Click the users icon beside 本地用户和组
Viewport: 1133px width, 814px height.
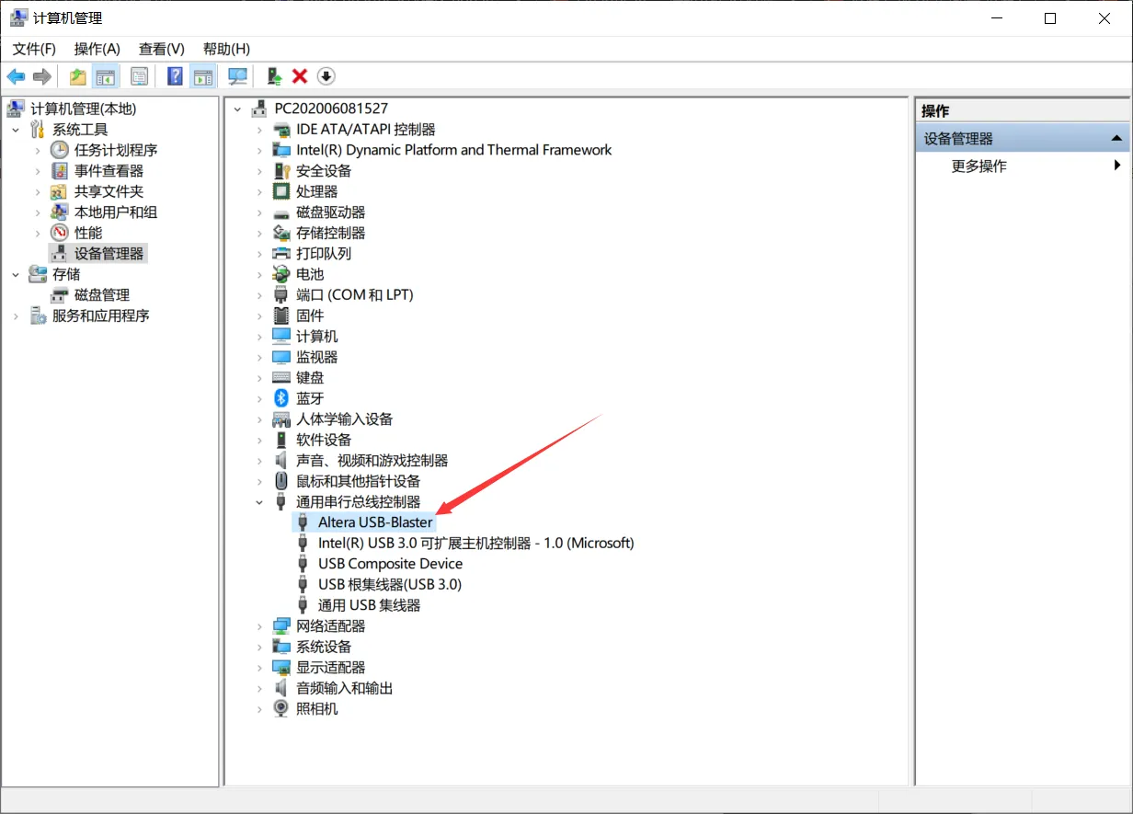point(60,212)
